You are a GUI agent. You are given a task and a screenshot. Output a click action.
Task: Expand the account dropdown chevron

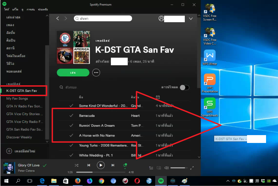coord(191,19)
